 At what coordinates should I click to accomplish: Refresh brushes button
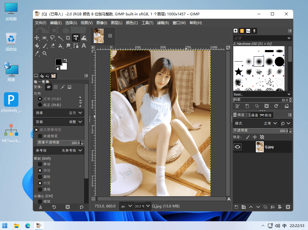[276, 106]
